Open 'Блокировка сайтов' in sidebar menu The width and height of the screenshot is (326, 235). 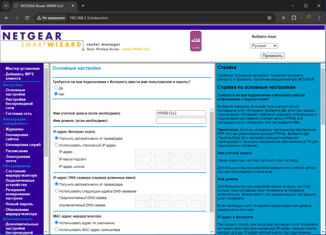(17, 137)
